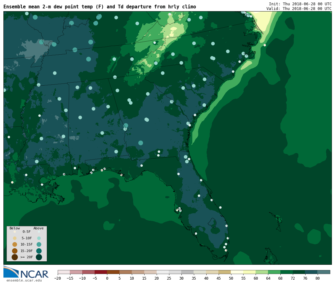The width and height of the screenshot is (335, 284).
Task: Open the ensemble.ucar.edu link
Action: tap(24, 280)
